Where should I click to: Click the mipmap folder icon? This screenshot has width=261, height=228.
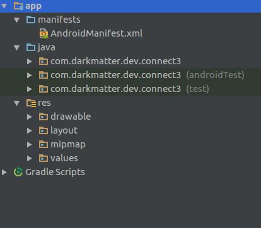click(x=43, y=144)
